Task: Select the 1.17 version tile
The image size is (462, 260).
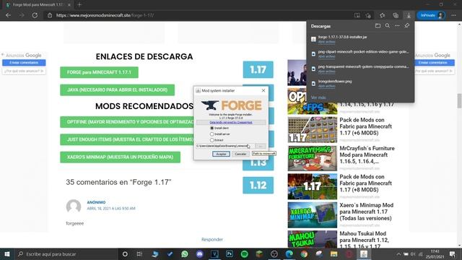Action: pyautogui.click(x=258, y=69)
